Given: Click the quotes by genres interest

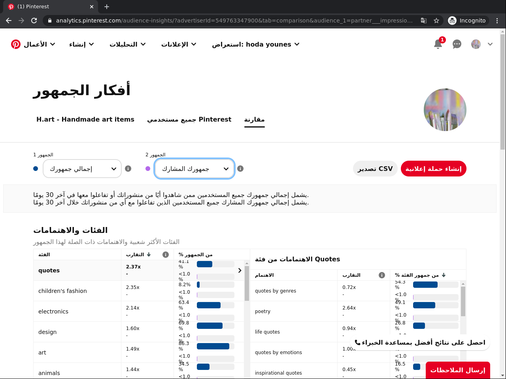Looking at the screenshot, I should pos(276,291).
